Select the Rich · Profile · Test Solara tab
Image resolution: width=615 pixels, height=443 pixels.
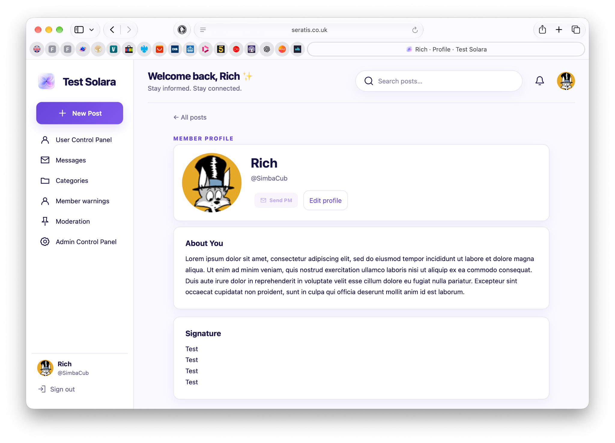[446, 49]
